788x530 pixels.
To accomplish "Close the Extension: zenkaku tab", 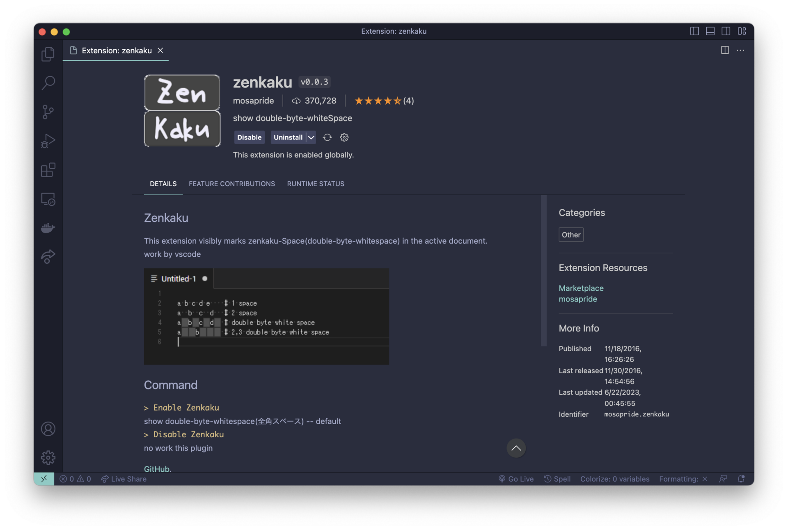I will tap(160, 50).
